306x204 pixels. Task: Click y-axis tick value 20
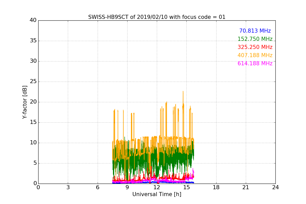[33, 102]
